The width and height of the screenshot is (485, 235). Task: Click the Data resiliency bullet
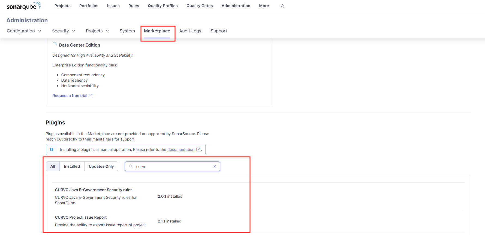74,80
